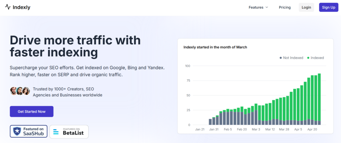
Task: Expand the Features dropdown menu
Action: click(x=258, y=7)
